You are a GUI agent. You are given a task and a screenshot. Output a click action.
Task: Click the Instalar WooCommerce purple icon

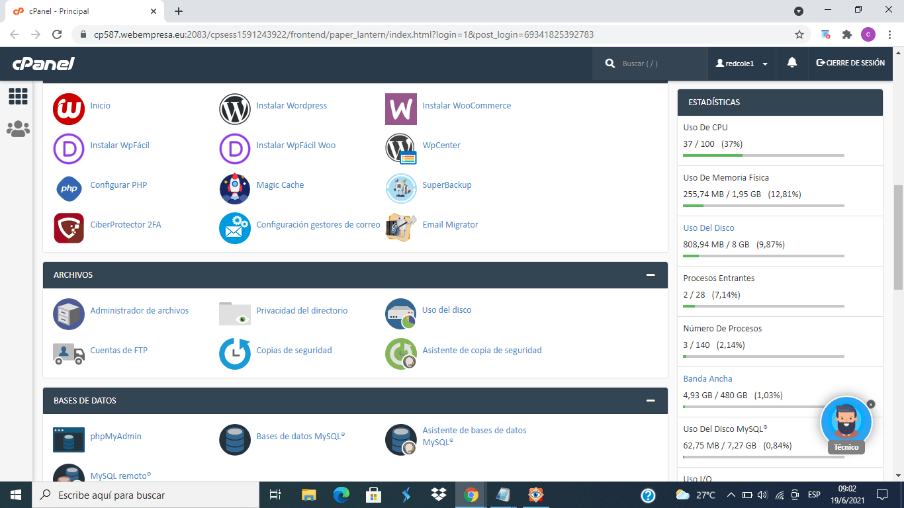pos(401,109)
